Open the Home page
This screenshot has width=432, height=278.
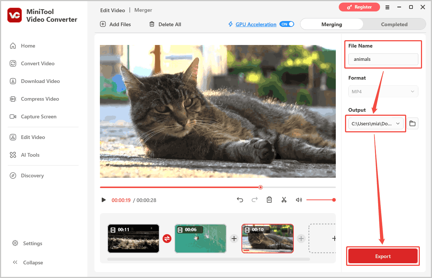coord(22,46)
